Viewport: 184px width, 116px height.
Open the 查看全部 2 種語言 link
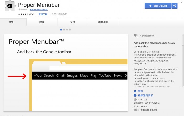[149, 110]
